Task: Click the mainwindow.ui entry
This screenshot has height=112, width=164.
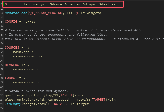Action: [x=26, y=82]
